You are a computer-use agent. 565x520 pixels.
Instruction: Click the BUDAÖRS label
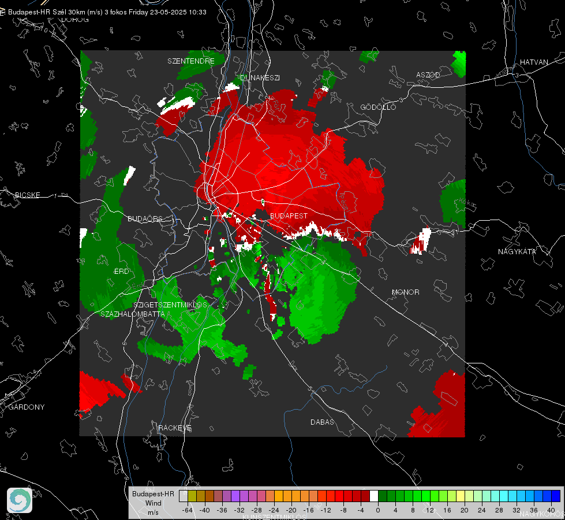coord(145,218)
